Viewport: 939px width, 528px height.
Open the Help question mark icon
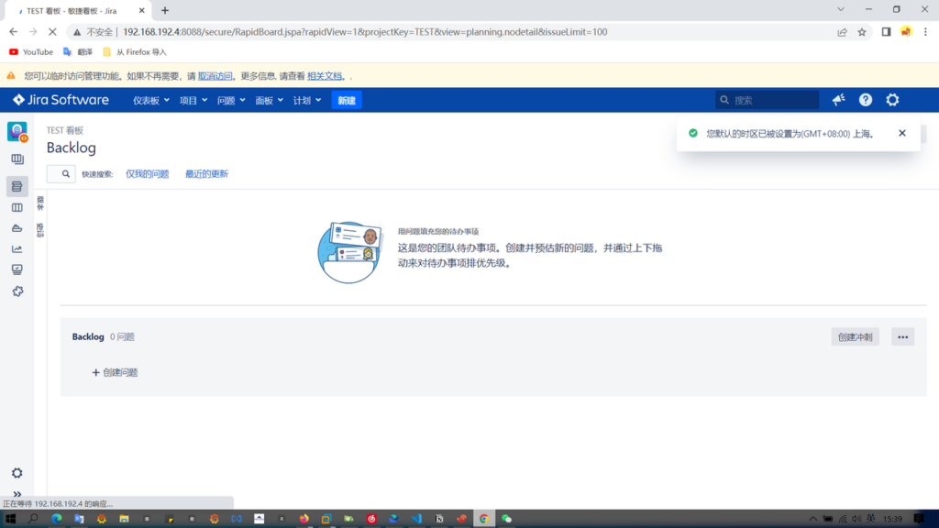pos(866,100)
